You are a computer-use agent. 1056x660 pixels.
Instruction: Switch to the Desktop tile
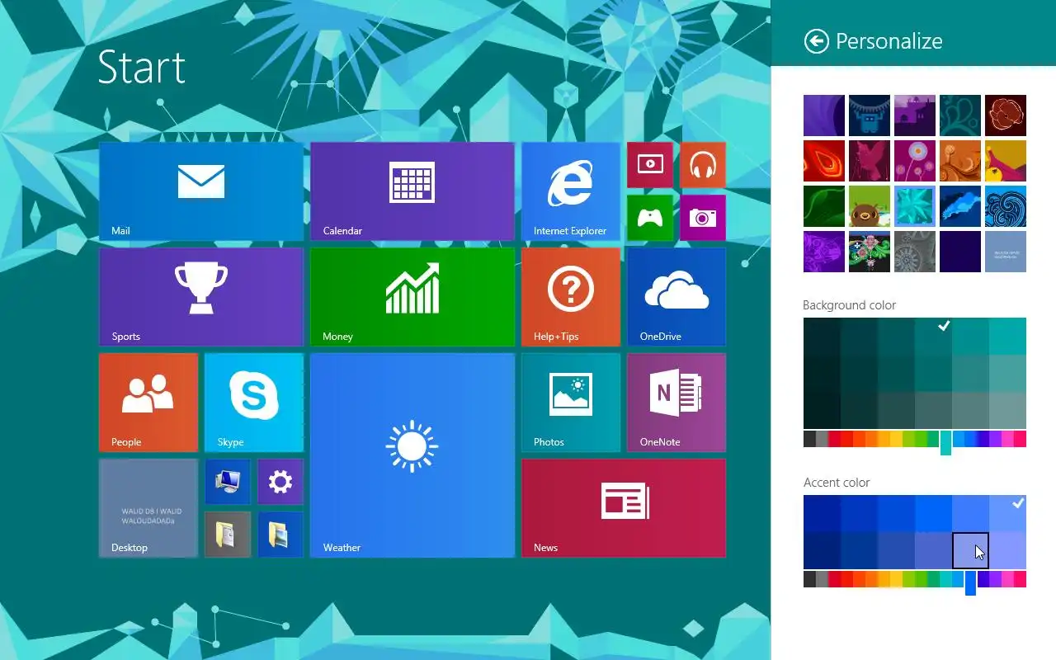(148, 508)
